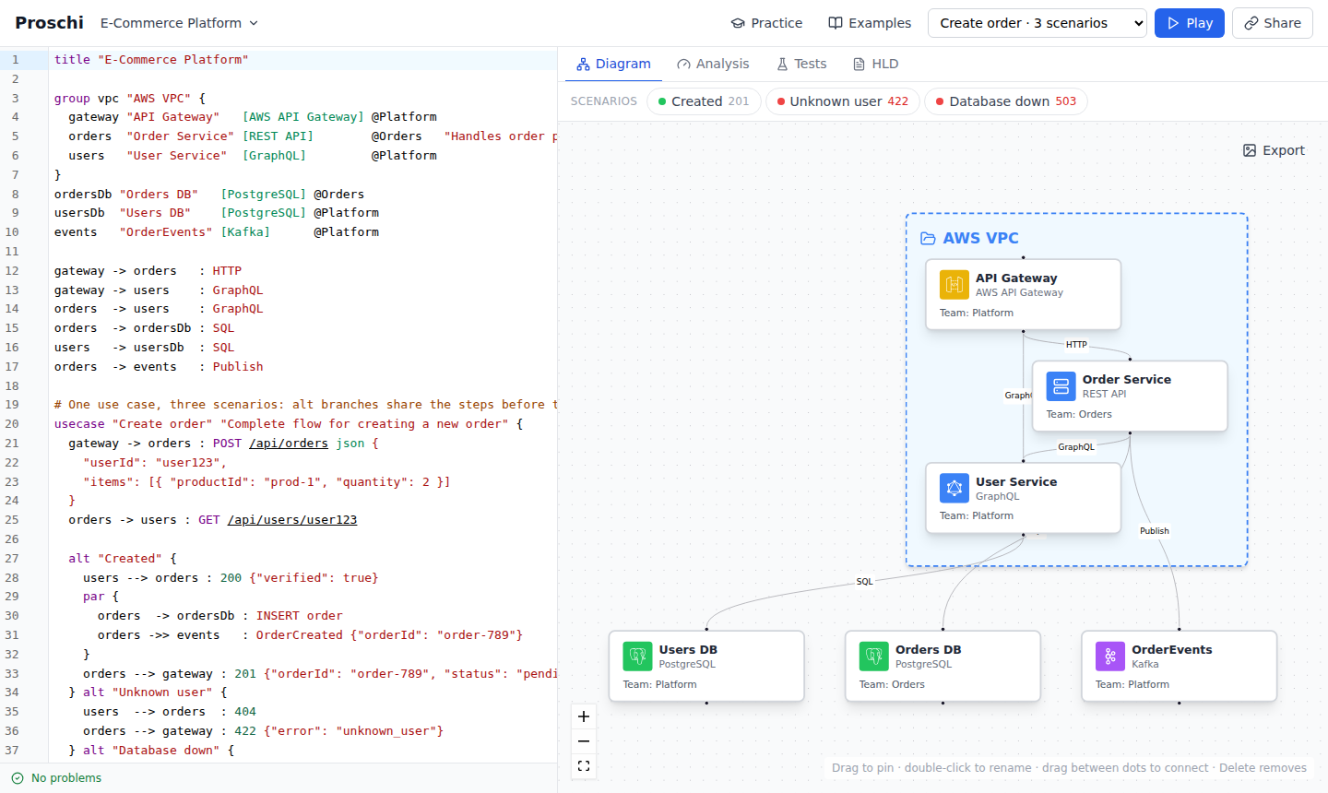Click the API Gateway node icon
The width and height of the screenshot is (1328, 793).
954,285
